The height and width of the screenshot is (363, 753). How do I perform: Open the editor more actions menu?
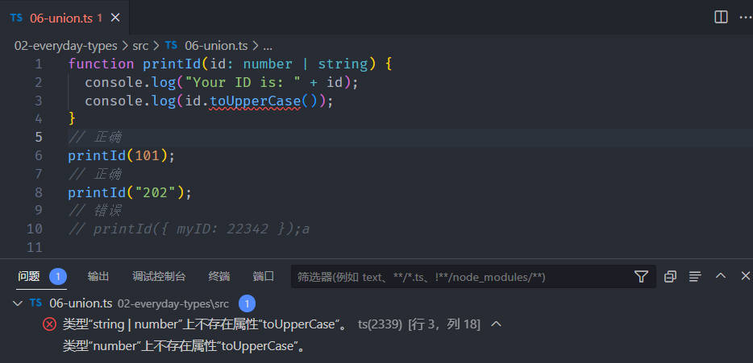[745, 17]
